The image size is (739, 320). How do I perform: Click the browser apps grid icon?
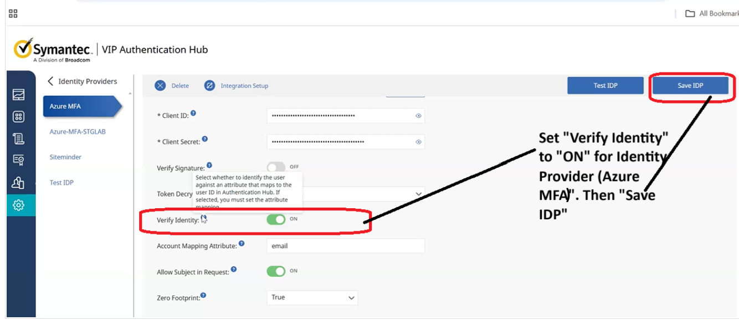(13, 13)
